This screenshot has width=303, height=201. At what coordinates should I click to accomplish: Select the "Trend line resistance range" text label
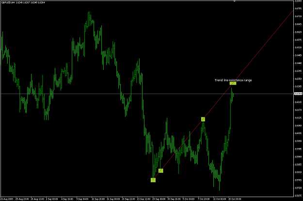coord(233,80)
